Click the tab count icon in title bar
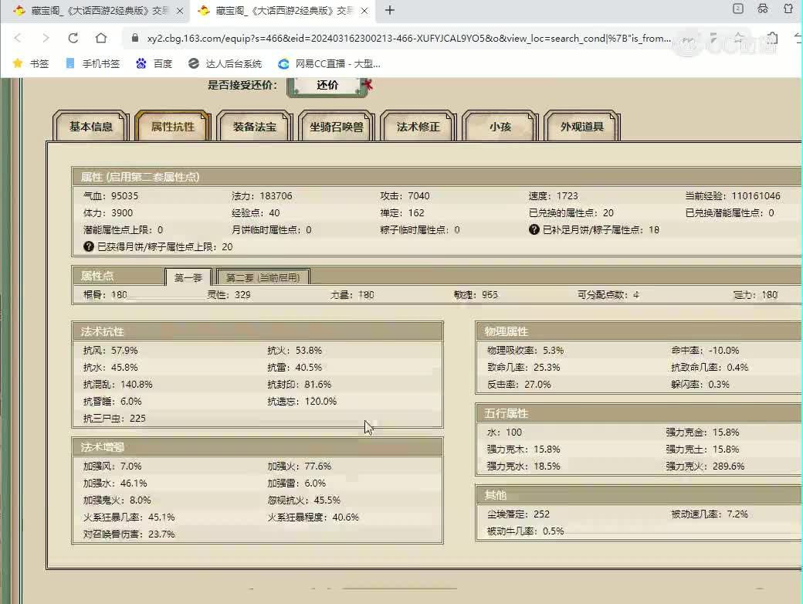This screenshot has width=803, height=604. [x=738, y=8]
